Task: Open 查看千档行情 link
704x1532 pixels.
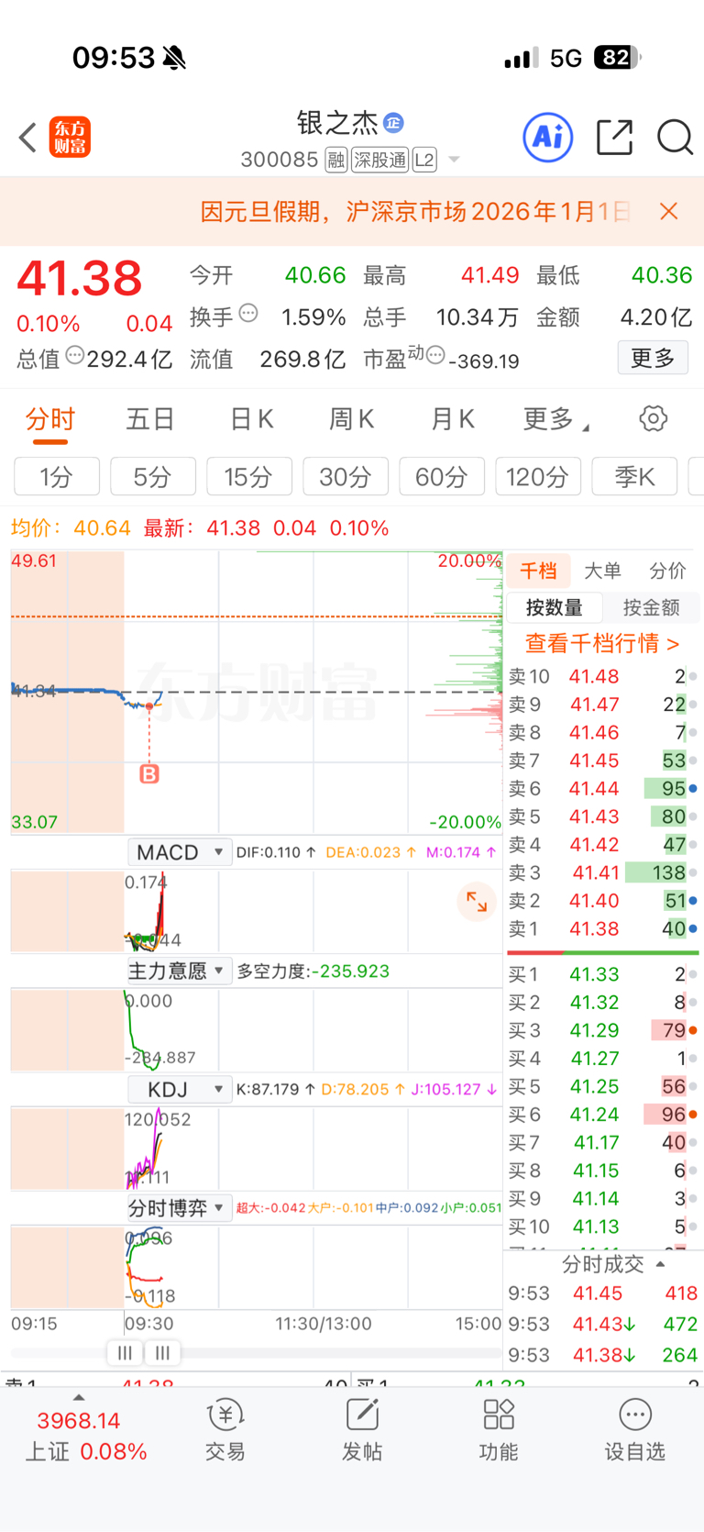Action: [x=602, y=644]
